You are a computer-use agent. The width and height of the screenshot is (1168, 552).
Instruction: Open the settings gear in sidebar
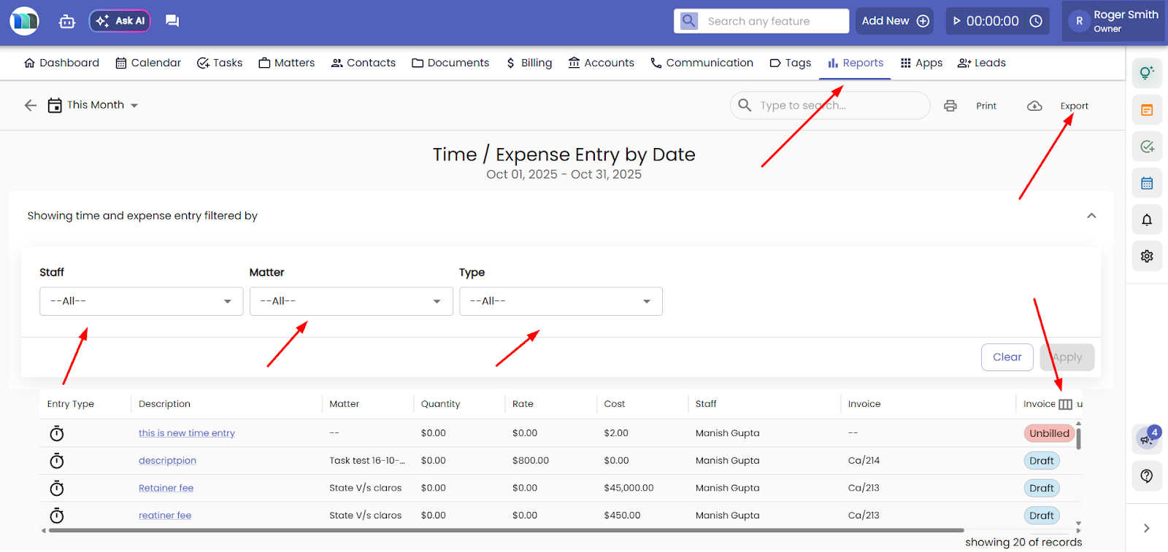[1147, 256]
